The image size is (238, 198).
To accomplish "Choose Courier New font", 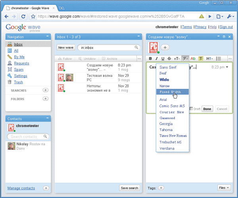I will (173, 112).
